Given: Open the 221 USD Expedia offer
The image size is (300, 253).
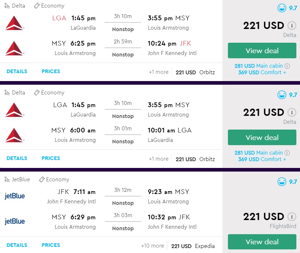Looking at the screenshot, I should tap(193, 246).
